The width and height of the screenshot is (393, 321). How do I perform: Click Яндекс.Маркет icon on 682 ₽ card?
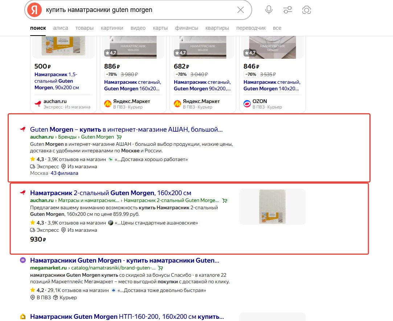point(177,103)
